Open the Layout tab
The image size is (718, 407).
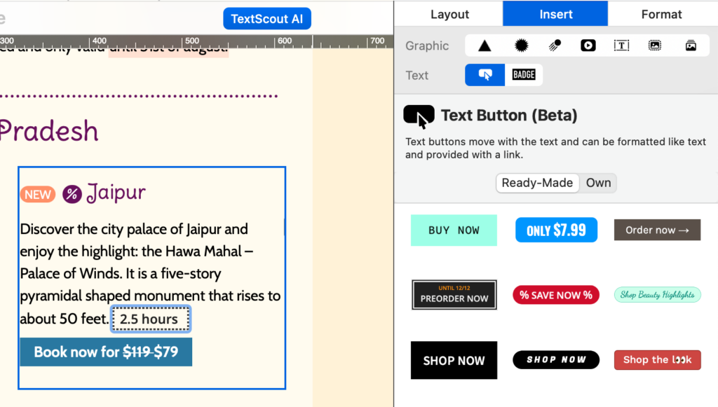point(449,14)
